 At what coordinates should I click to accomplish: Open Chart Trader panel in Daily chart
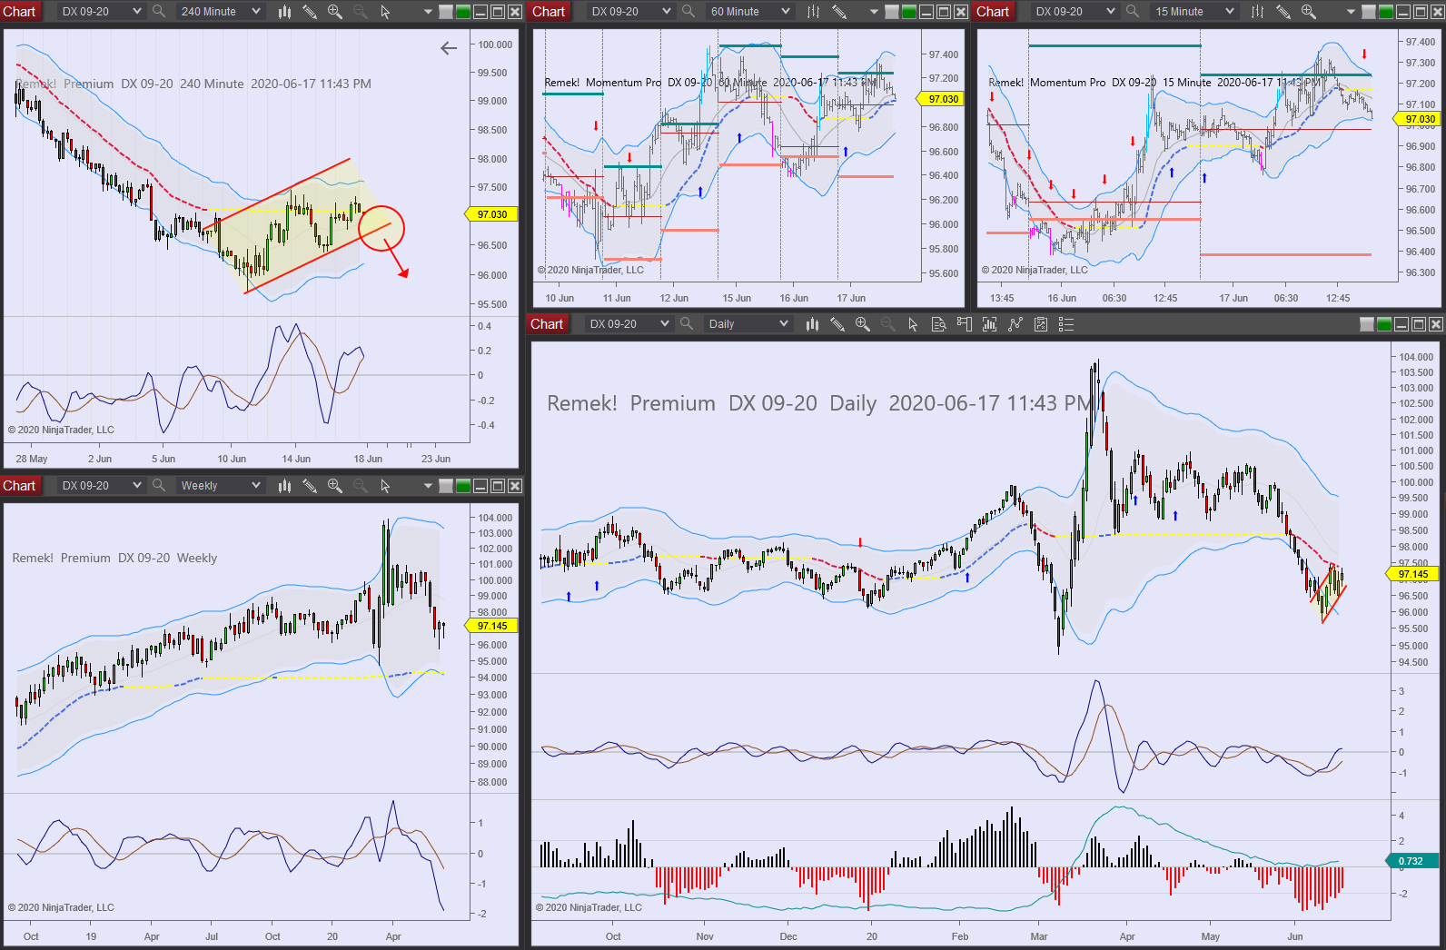(964, 324)
